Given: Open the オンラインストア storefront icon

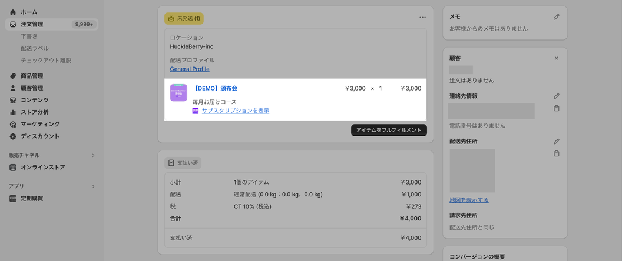Looking at the screenshot, I should click(13, 168).
